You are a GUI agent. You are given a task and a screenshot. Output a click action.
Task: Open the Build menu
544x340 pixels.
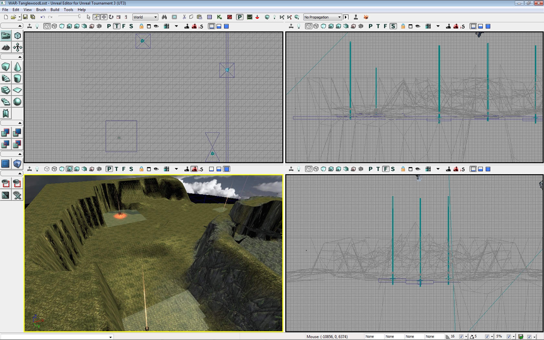55,10
